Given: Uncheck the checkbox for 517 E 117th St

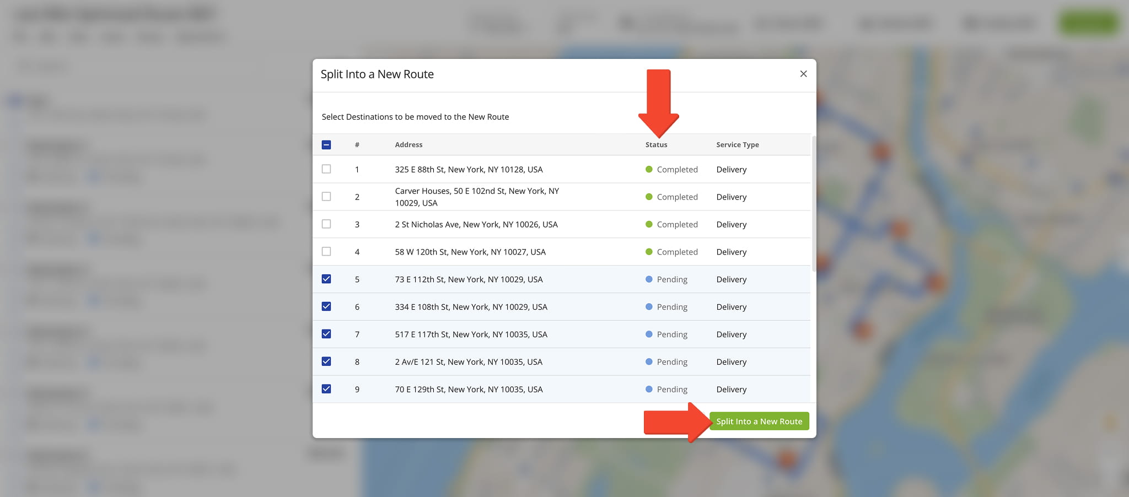Looking at the screenshot, I should 327,334.
